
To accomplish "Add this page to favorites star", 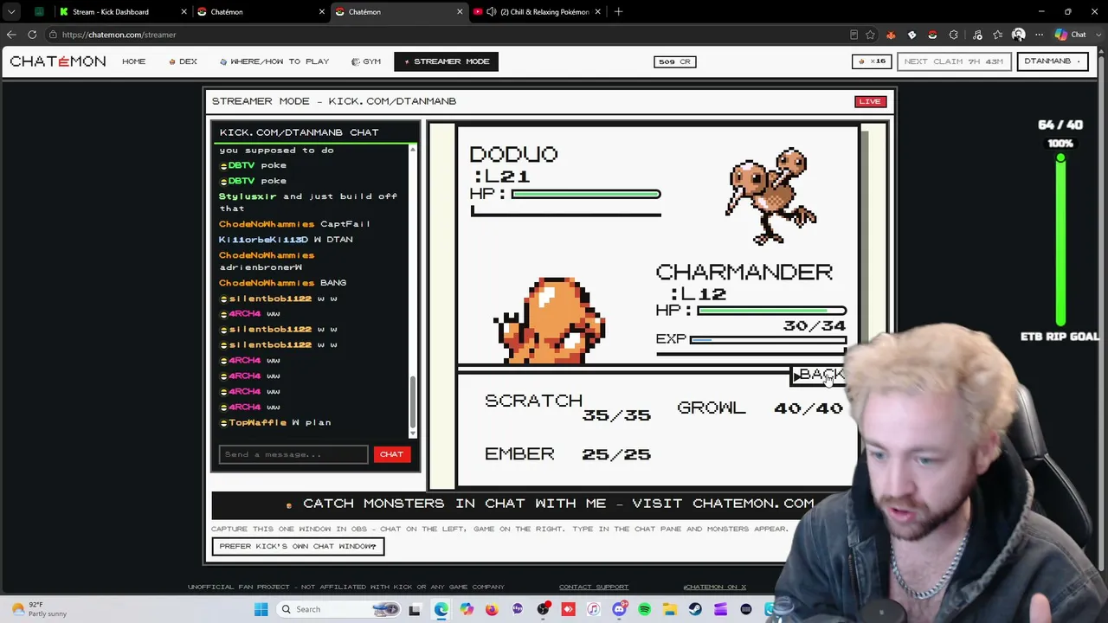I will [870, 35].
